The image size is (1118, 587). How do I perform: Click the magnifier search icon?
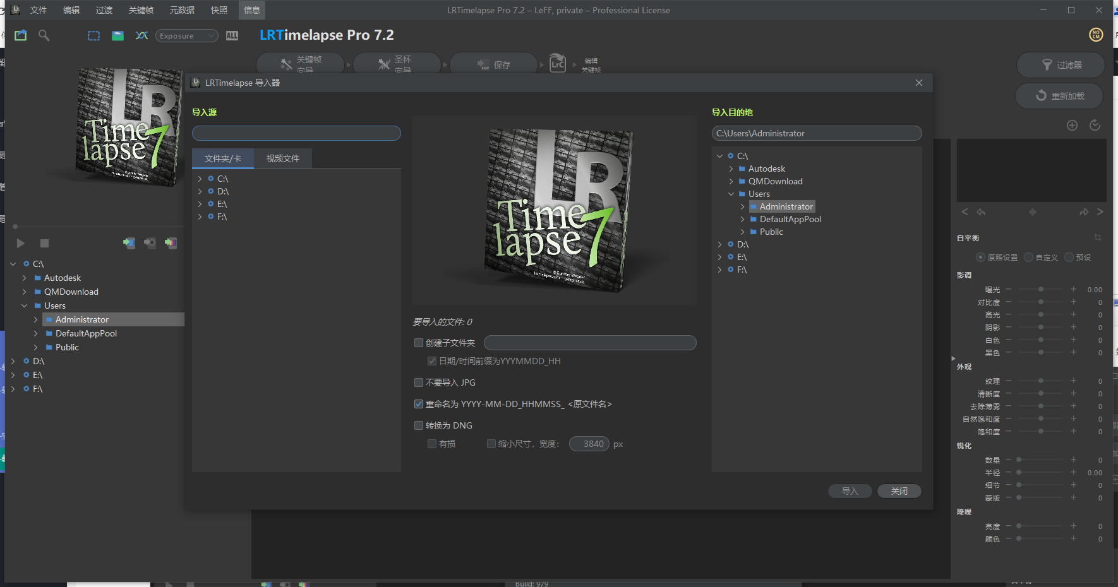click(44, 35)
